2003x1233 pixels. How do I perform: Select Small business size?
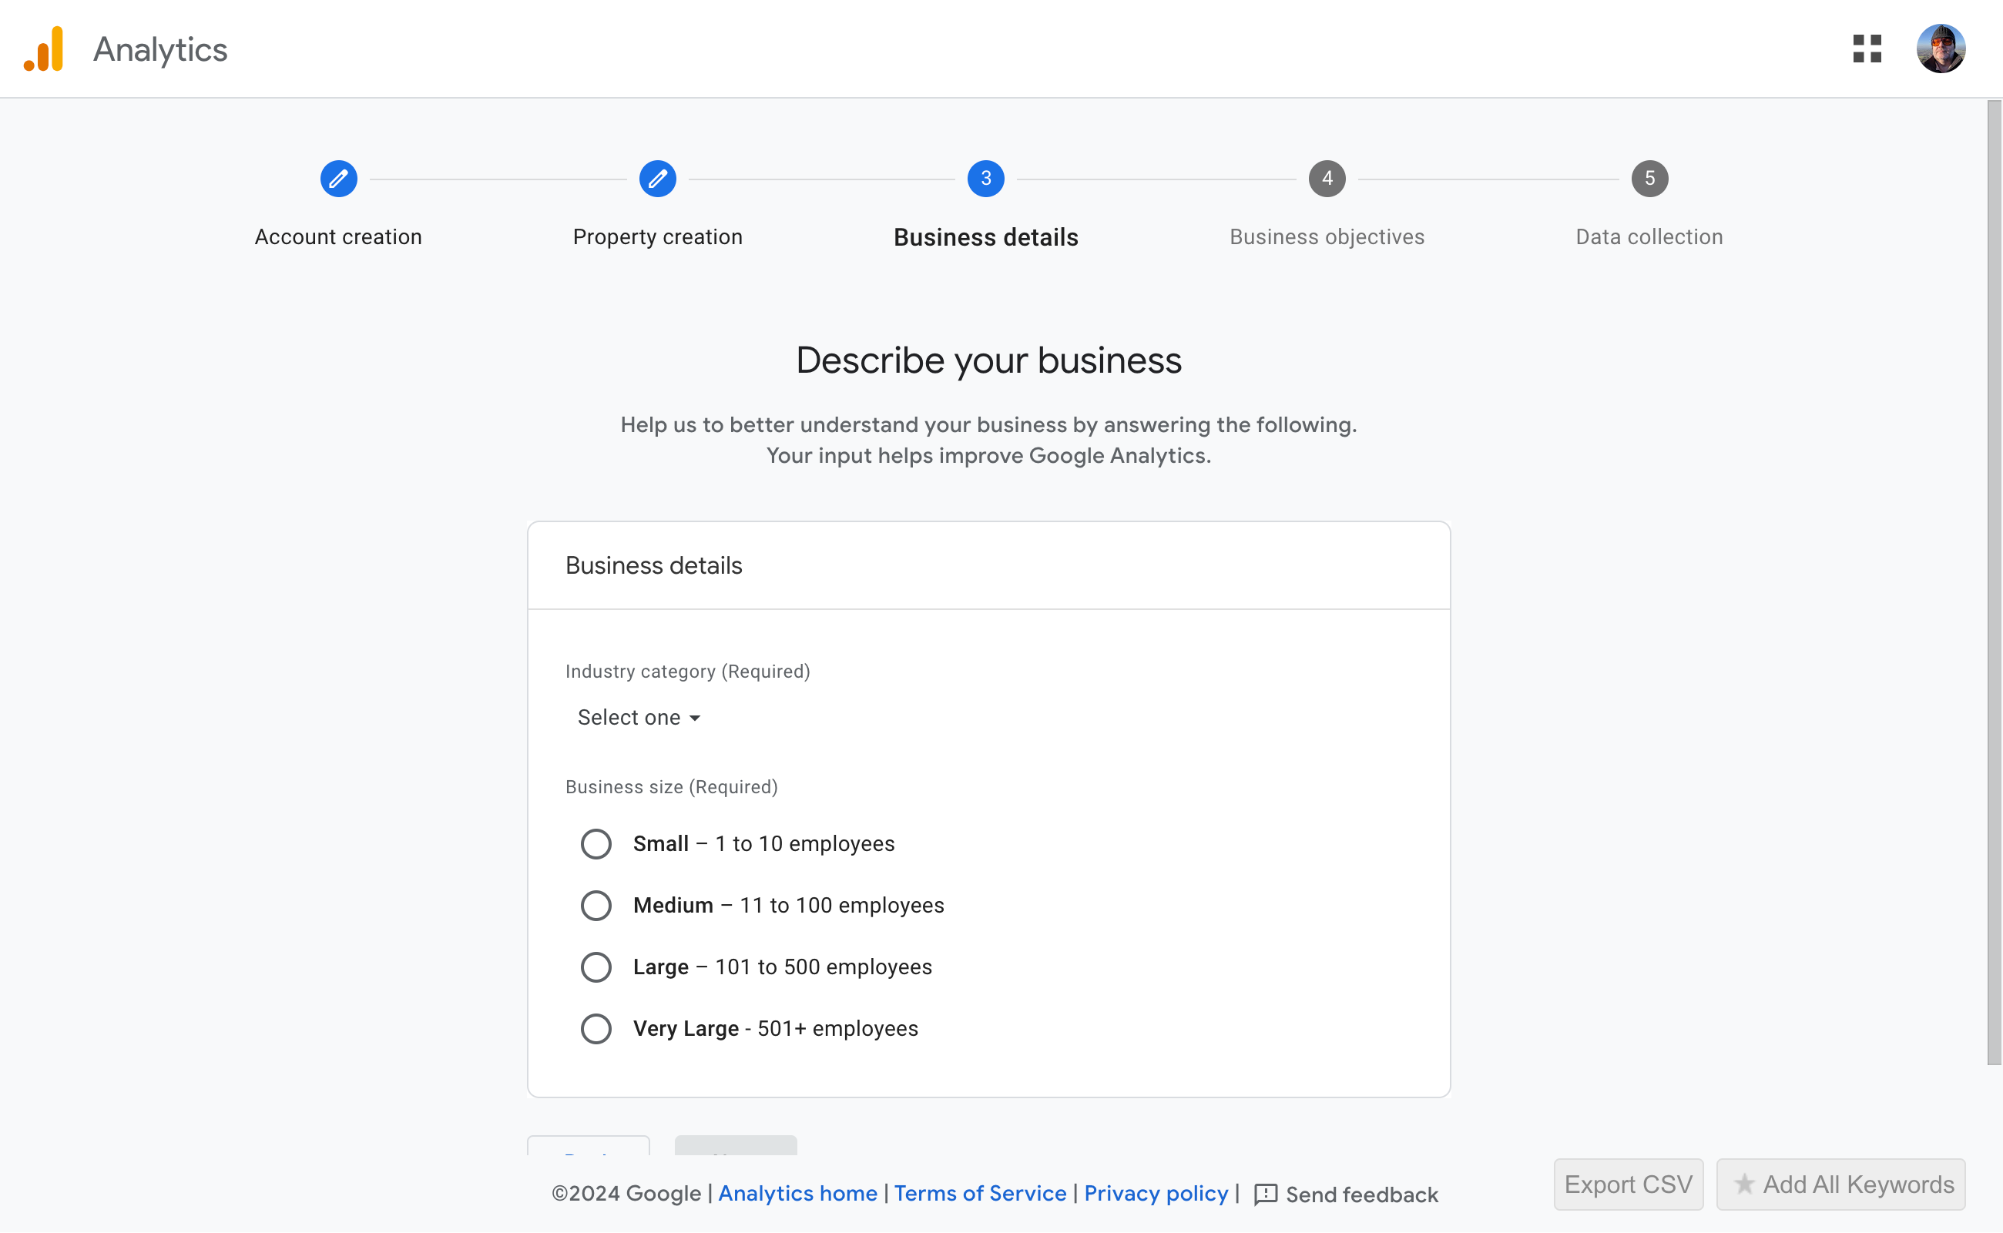596,843
